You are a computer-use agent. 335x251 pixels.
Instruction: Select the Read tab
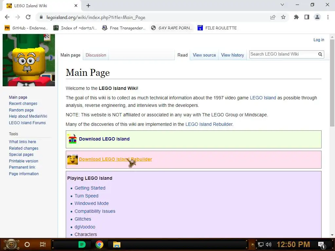click(183, 55)
